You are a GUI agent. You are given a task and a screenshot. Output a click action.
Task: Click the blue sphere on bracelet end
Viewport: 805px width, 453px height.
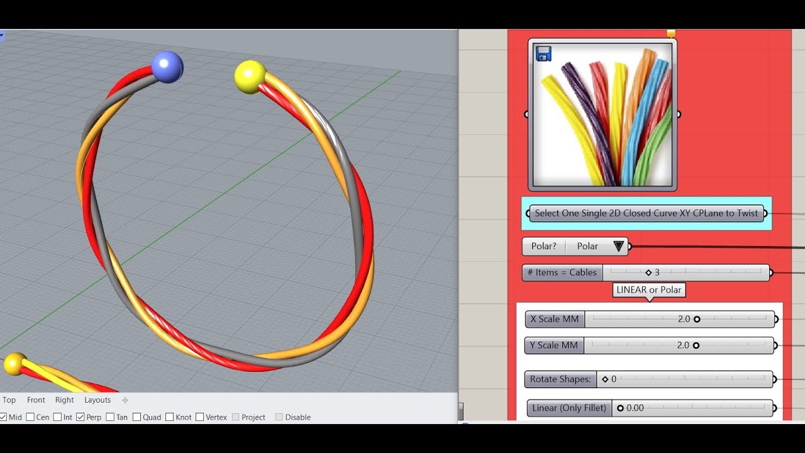[167, 67]
